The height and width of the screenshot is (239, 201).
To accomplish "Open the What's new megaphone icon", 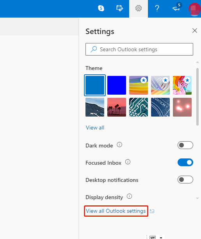I will pyautogui.click(x=176, y=8).
